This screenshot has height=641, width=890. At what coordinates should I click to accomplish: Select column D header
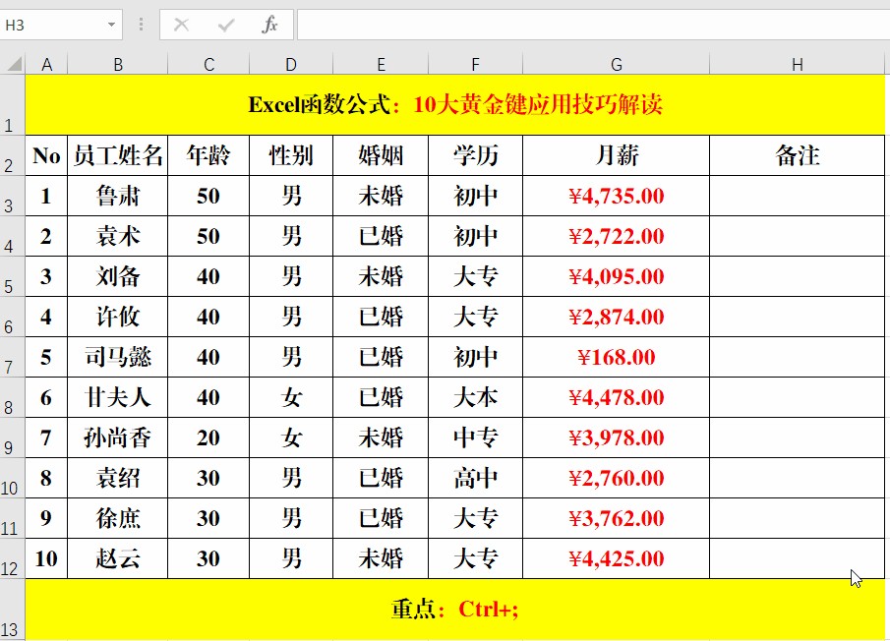291,64
